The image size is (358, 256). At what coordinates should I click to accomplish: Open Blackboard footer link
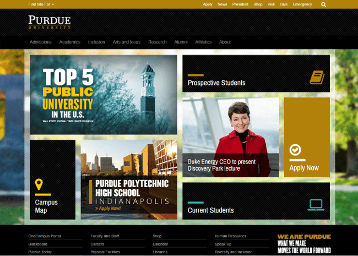[x=38, y=244]
